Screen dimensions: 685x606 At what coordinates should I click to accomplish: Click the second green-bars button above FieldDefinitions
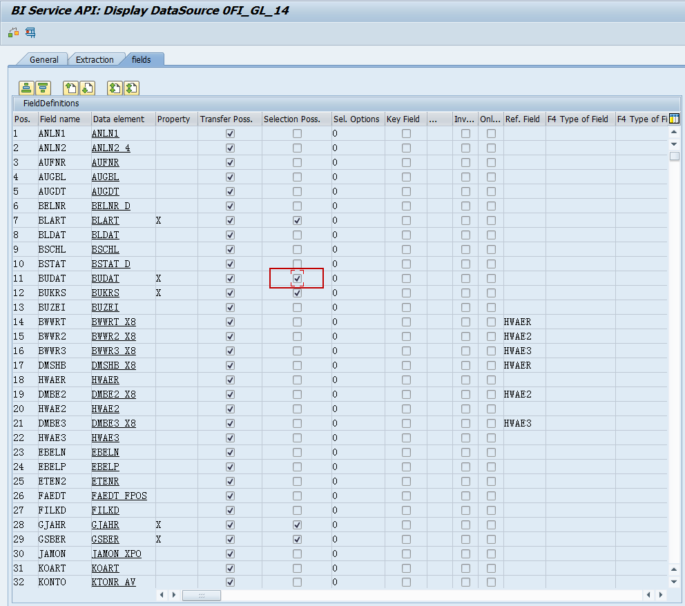[43, 88]
